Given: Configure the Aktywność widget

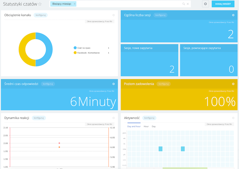Looking at the screenshot, I should tap(149, 118).
